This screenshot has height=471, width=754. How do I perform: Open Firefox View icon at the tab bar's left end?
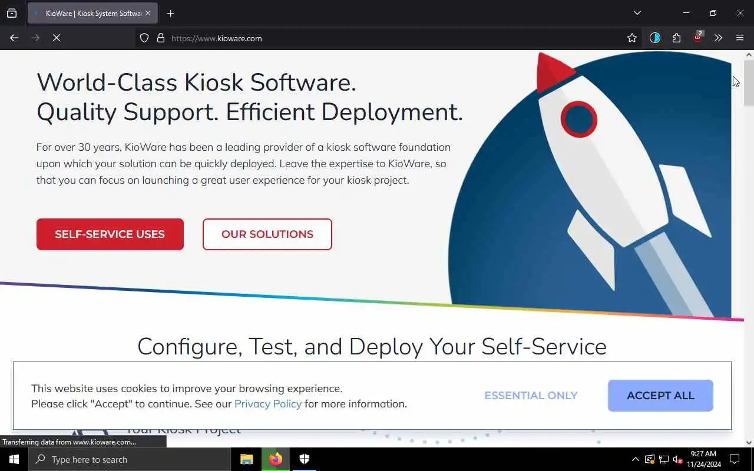point(12,13)
